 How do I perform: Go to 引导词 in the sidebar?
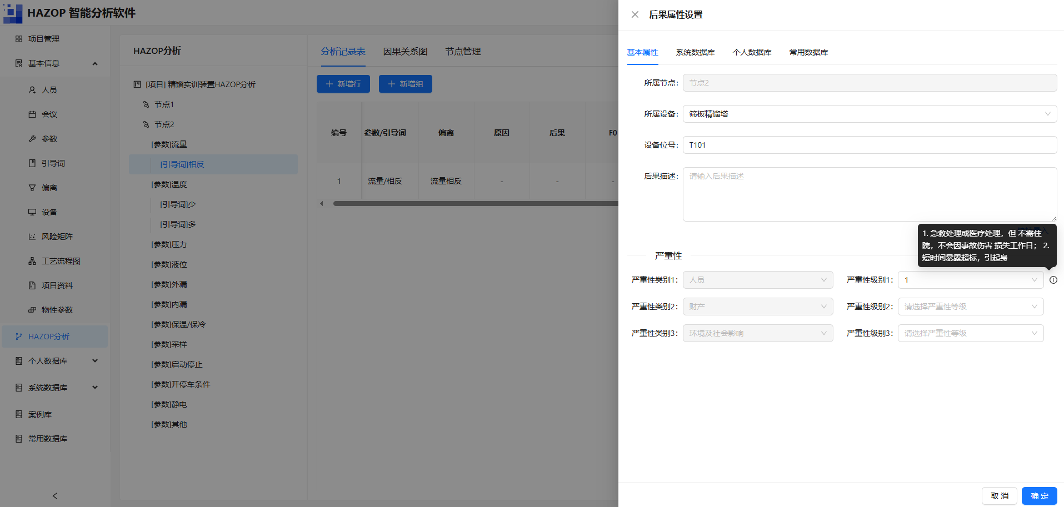(x=53, y=163)
